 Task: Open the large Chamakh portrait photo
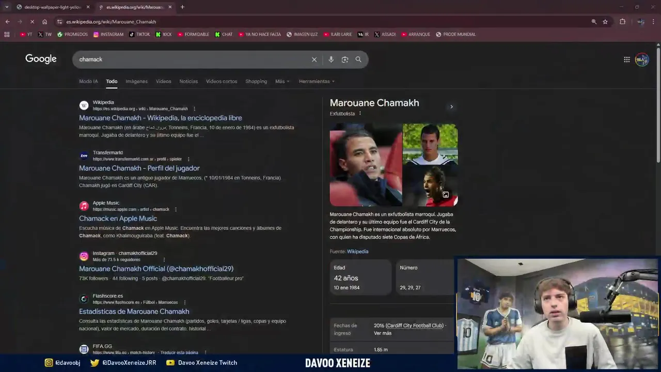[x=366, y=165]
